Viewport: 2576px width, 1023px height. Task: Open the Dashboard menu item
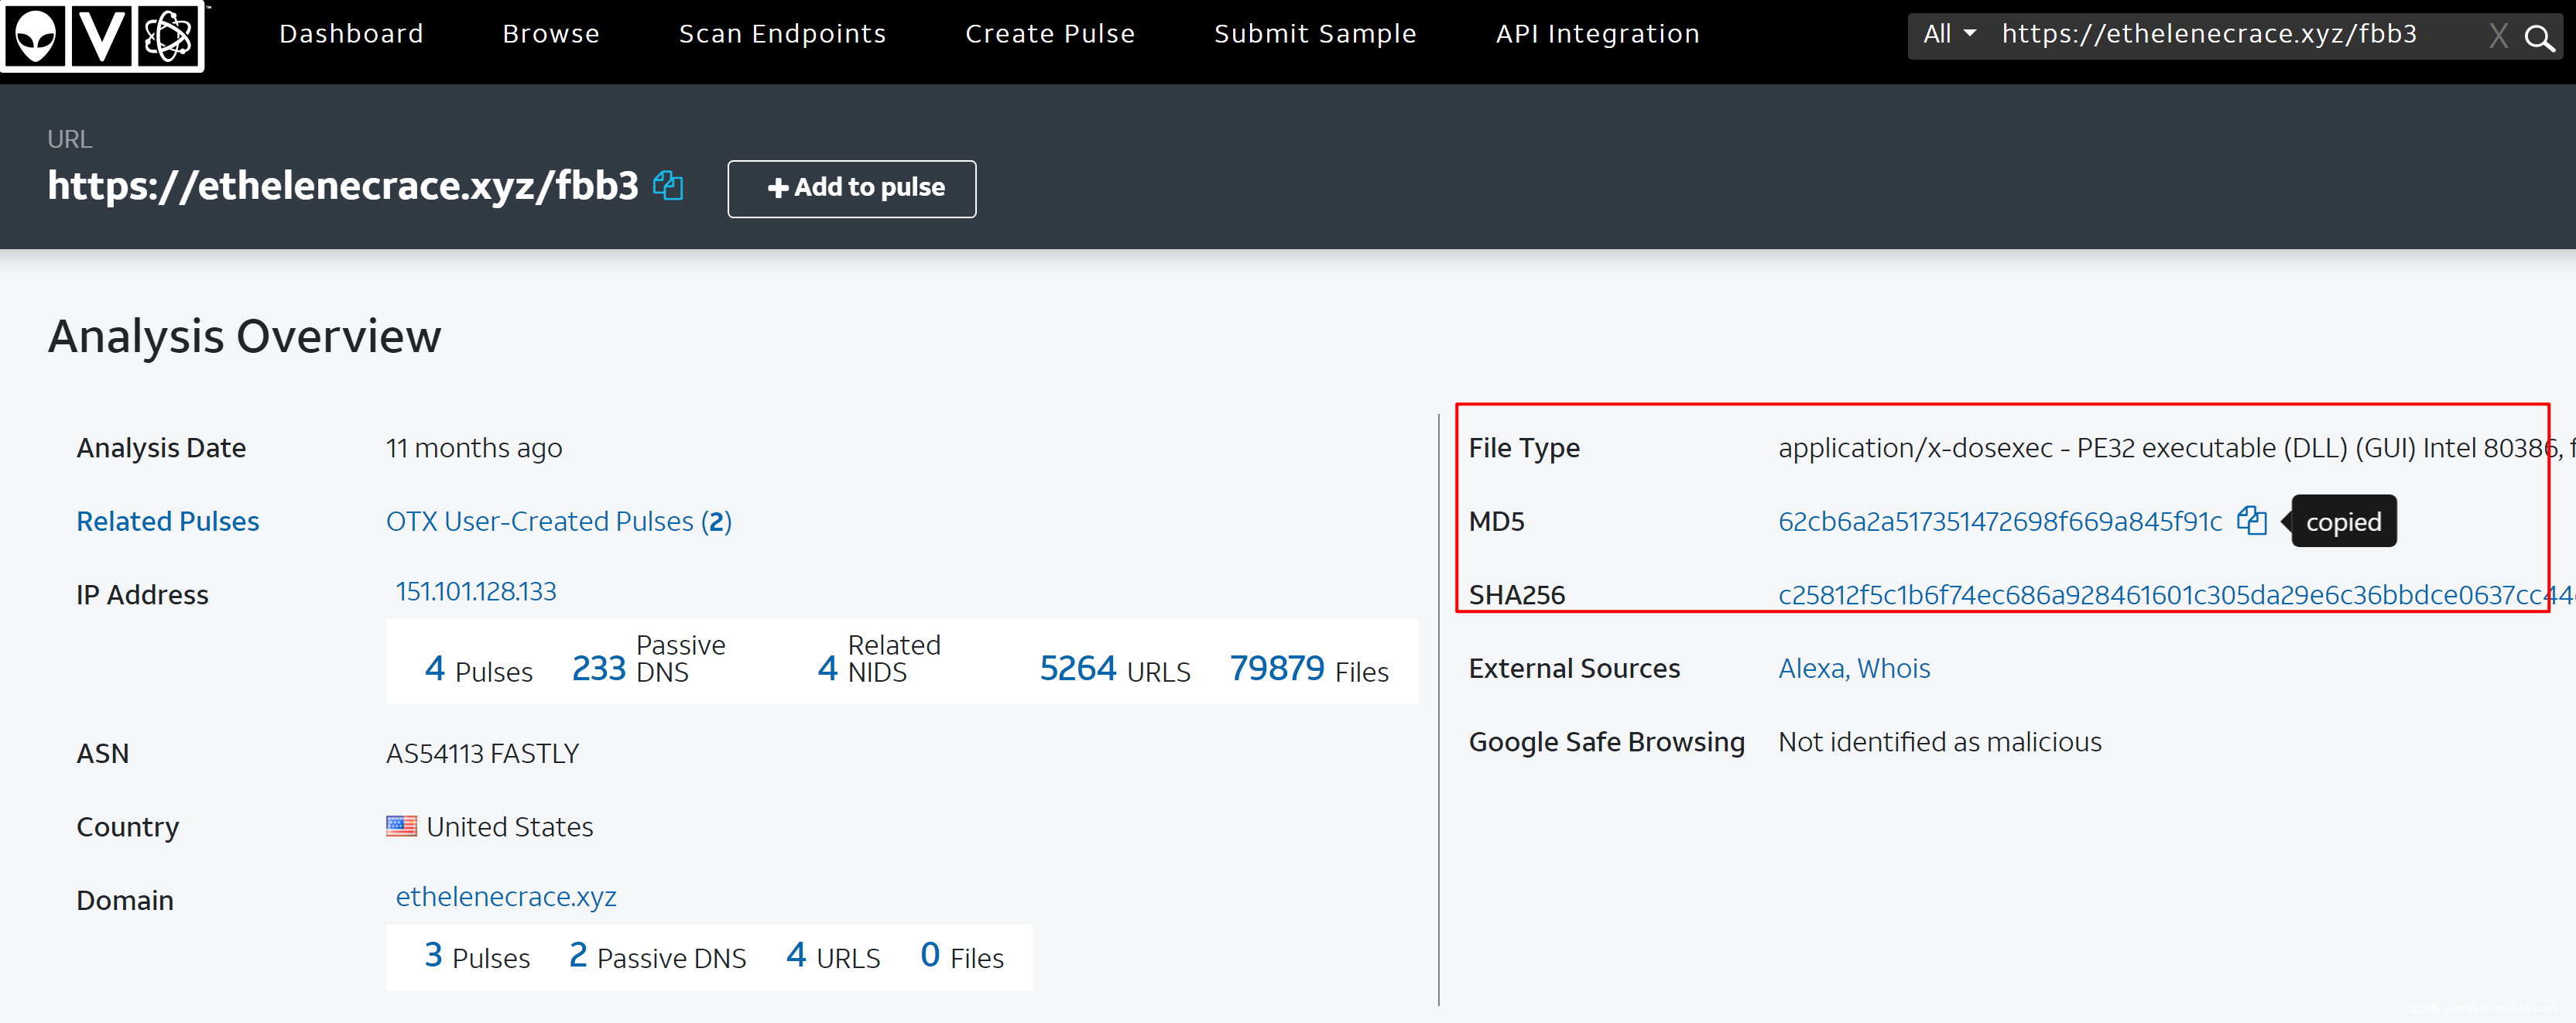(x=351, y=34)
